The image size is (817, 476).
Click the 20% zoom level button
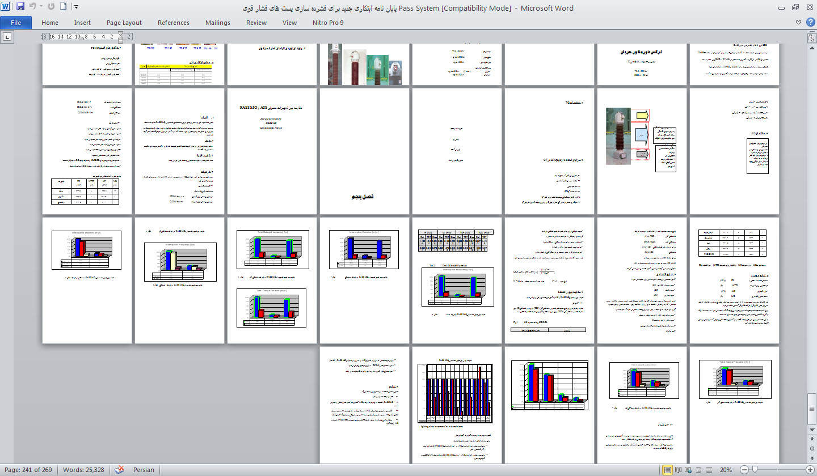click(726, 470)
